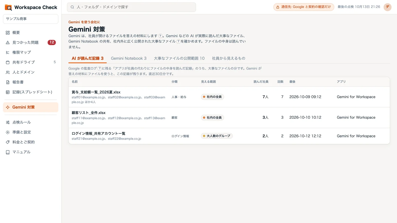
Task: Open help tooltip after 答えの材料にします
Action: (x=161, y=36)
